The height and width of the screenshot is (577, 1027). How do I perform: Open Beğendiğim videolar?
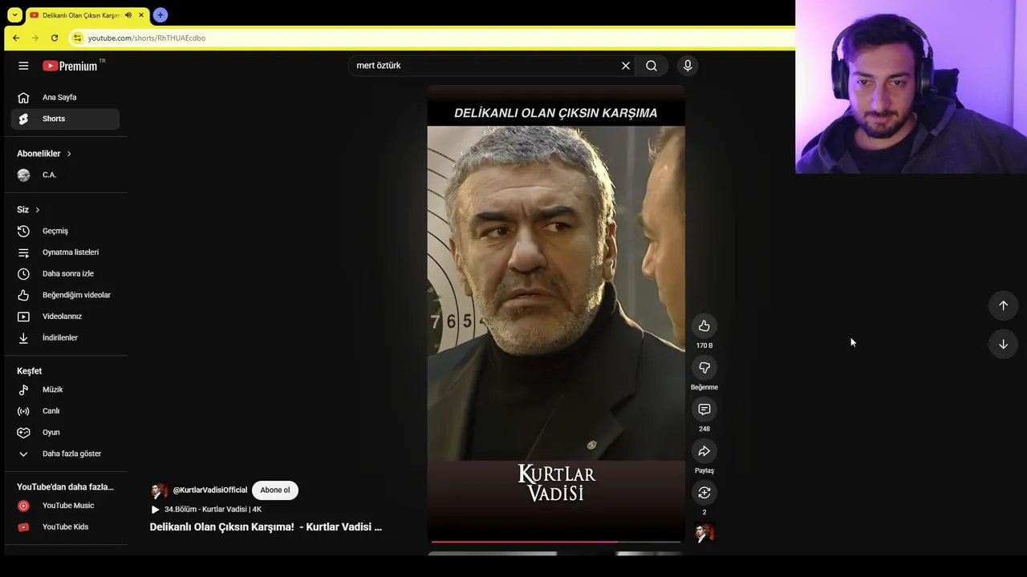(x=65, y=295)
